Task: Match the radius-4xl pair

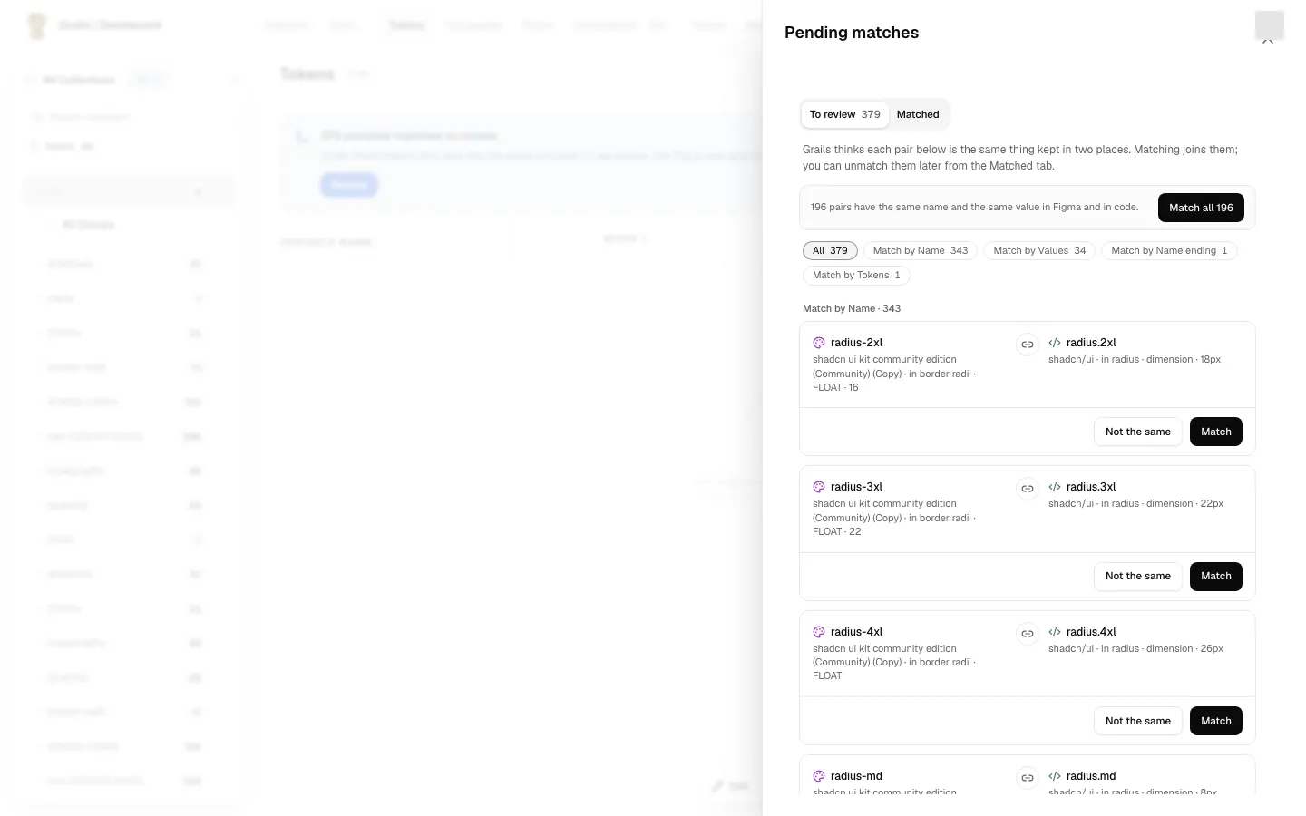Action: pyautogui.click(x=1216, y=721)
